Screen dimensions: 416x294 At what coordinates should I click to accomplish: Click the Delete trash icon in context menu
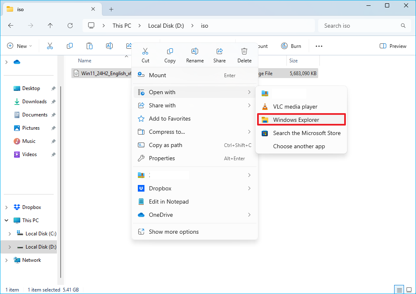[244, 55]
